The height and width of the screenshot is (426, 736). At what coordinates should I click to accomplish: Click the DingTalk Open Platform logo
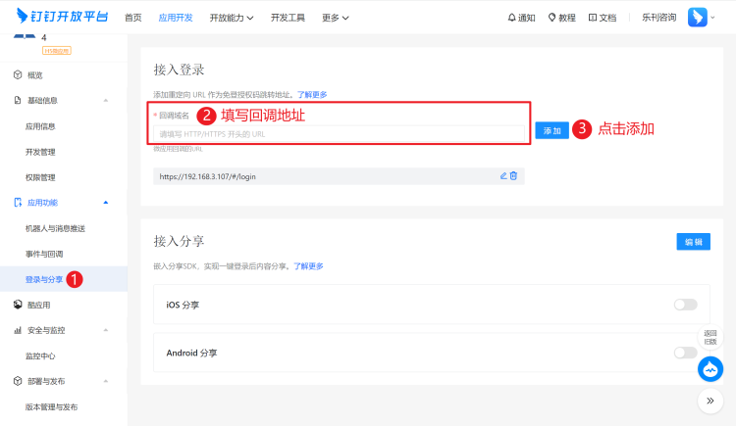(x=60, y=17)
